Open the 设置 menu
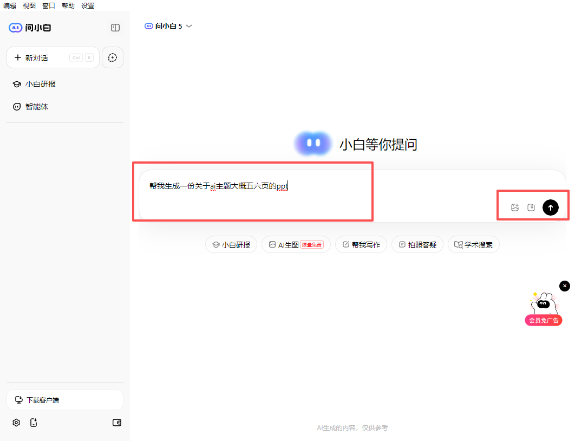The image size is (575, 441). coord(88,5)
